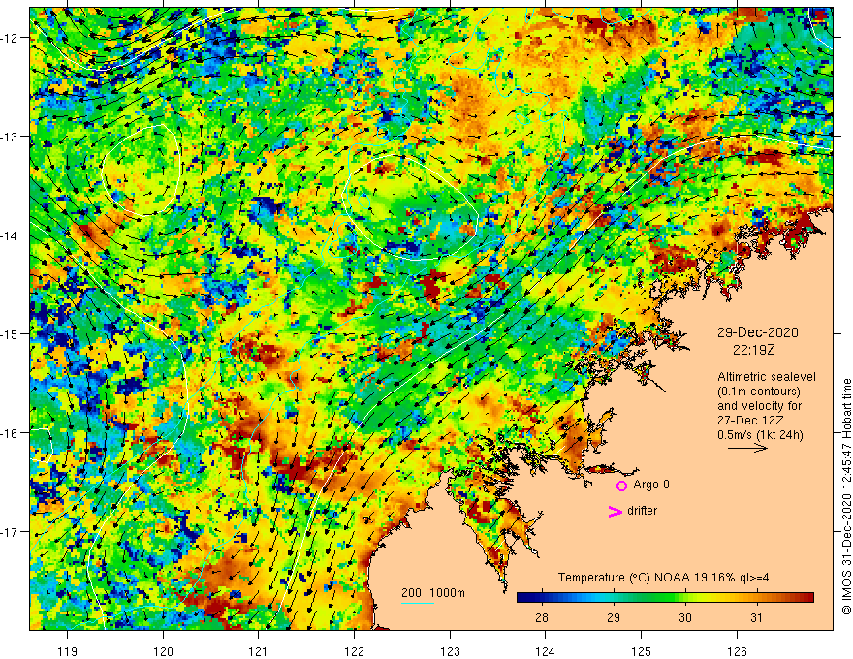853x659 pixels.
Task: Click longitude label 126 on bottom axis
Action: [x=737, y=651]
